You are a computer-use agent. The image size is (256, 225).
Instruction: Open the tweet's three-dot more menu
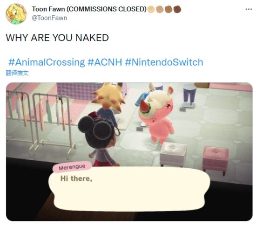[249, 9]
